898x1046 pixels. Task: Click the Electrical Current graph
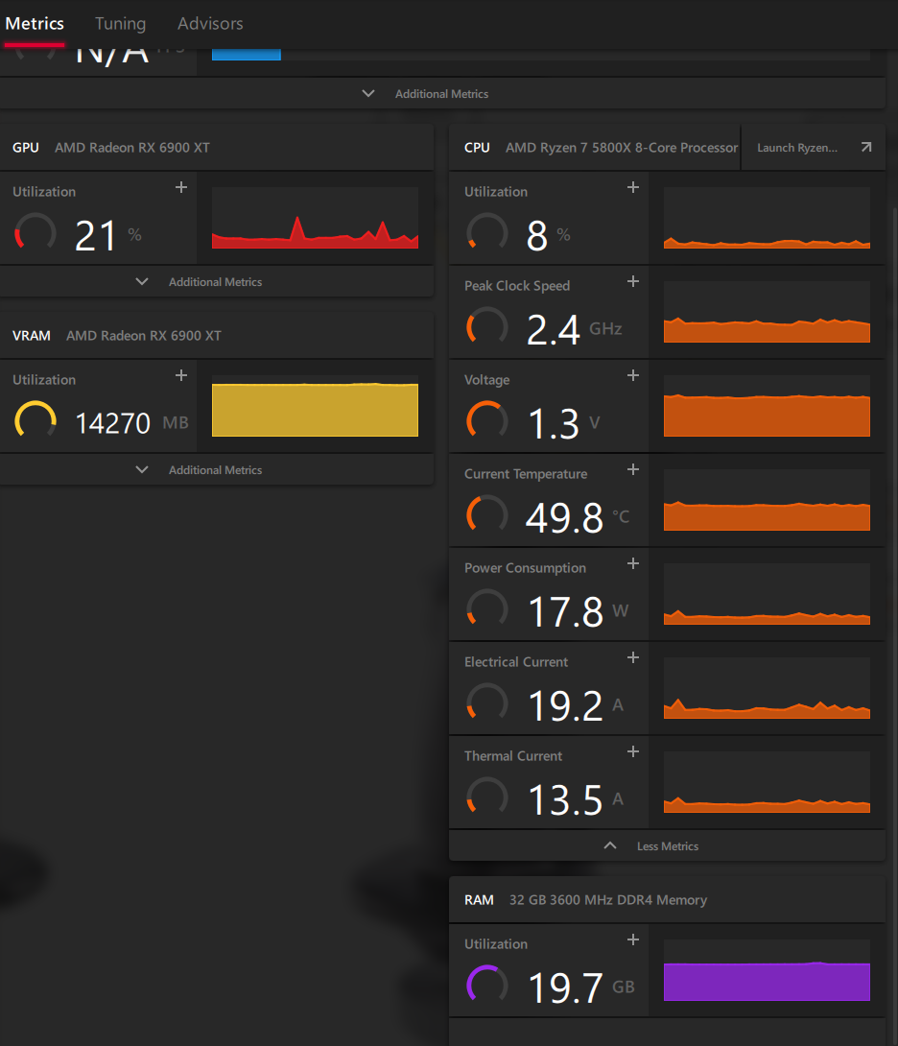point(767,688)
